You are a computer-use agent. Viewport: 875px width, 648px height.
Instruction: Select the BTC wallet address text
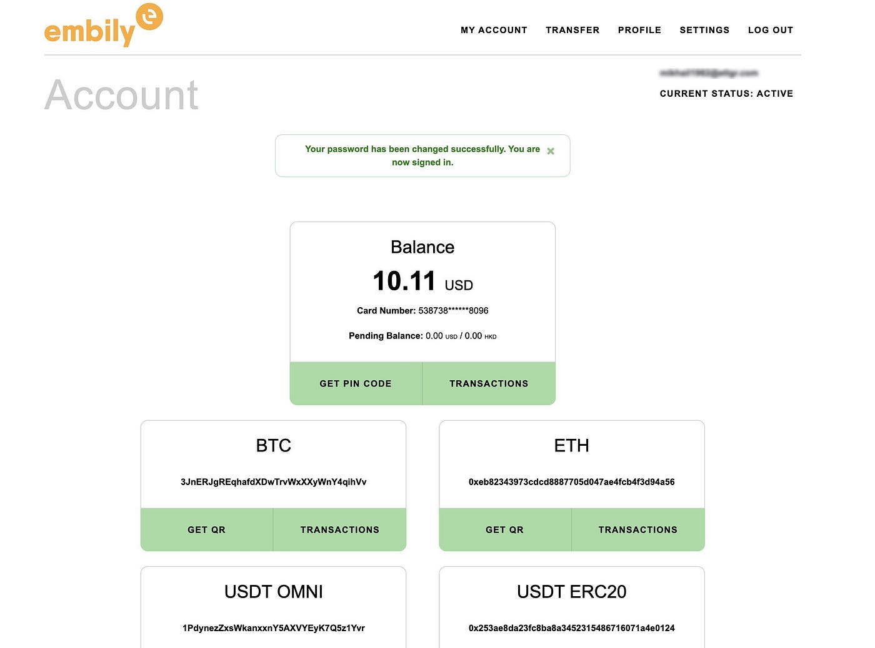tap(273, 481)
